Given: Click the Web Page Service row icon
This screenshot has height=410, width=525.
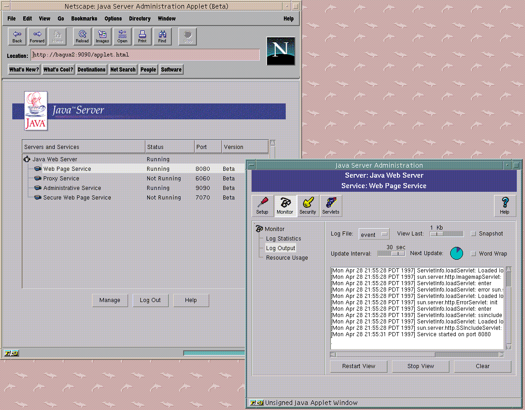Looking at the screenshot, I should pos(38,169).
